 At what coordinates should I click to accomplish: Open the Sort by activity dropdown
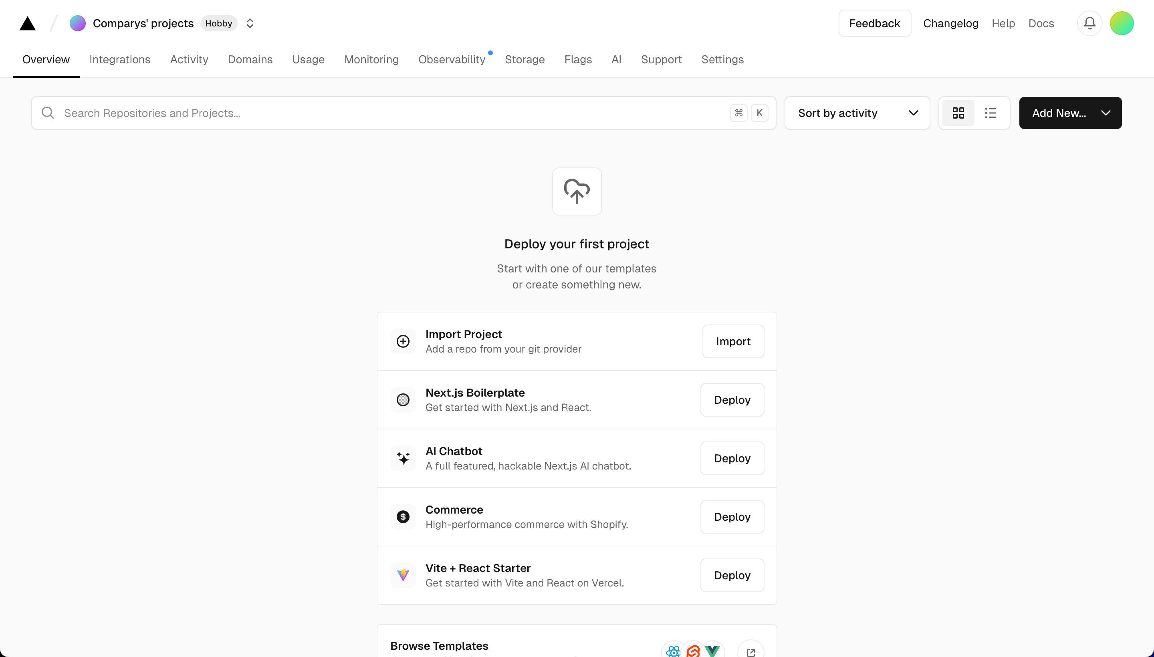(x=857, y=113)
